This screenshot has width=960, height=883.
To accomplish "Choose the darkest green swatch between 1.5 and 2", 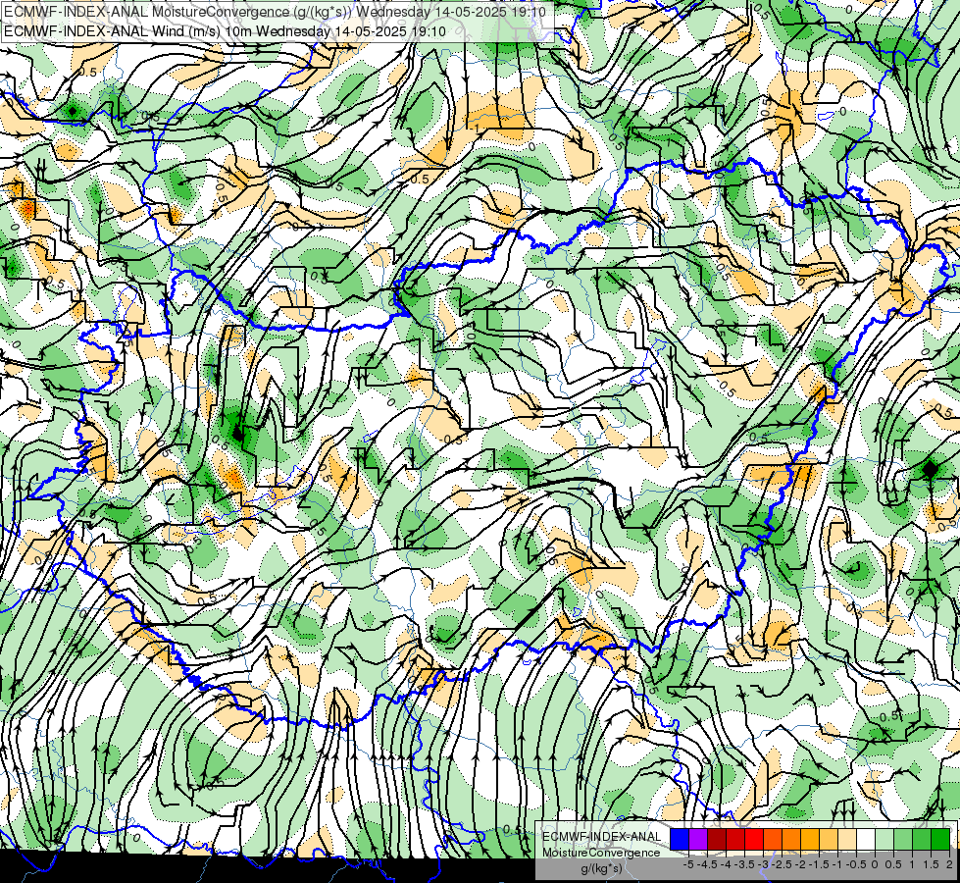I will [940, 840].
